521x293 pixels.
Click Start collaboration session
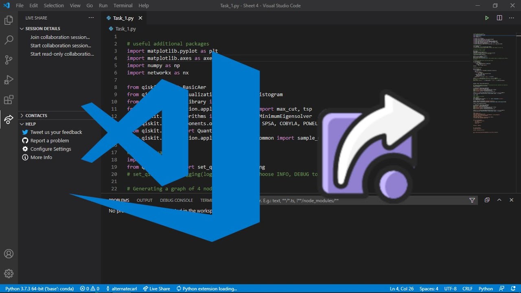[x=60, y=46]
